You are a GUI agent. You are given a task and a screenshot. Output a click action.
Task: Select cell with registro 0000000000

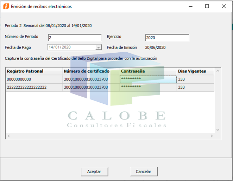(34, 79)
